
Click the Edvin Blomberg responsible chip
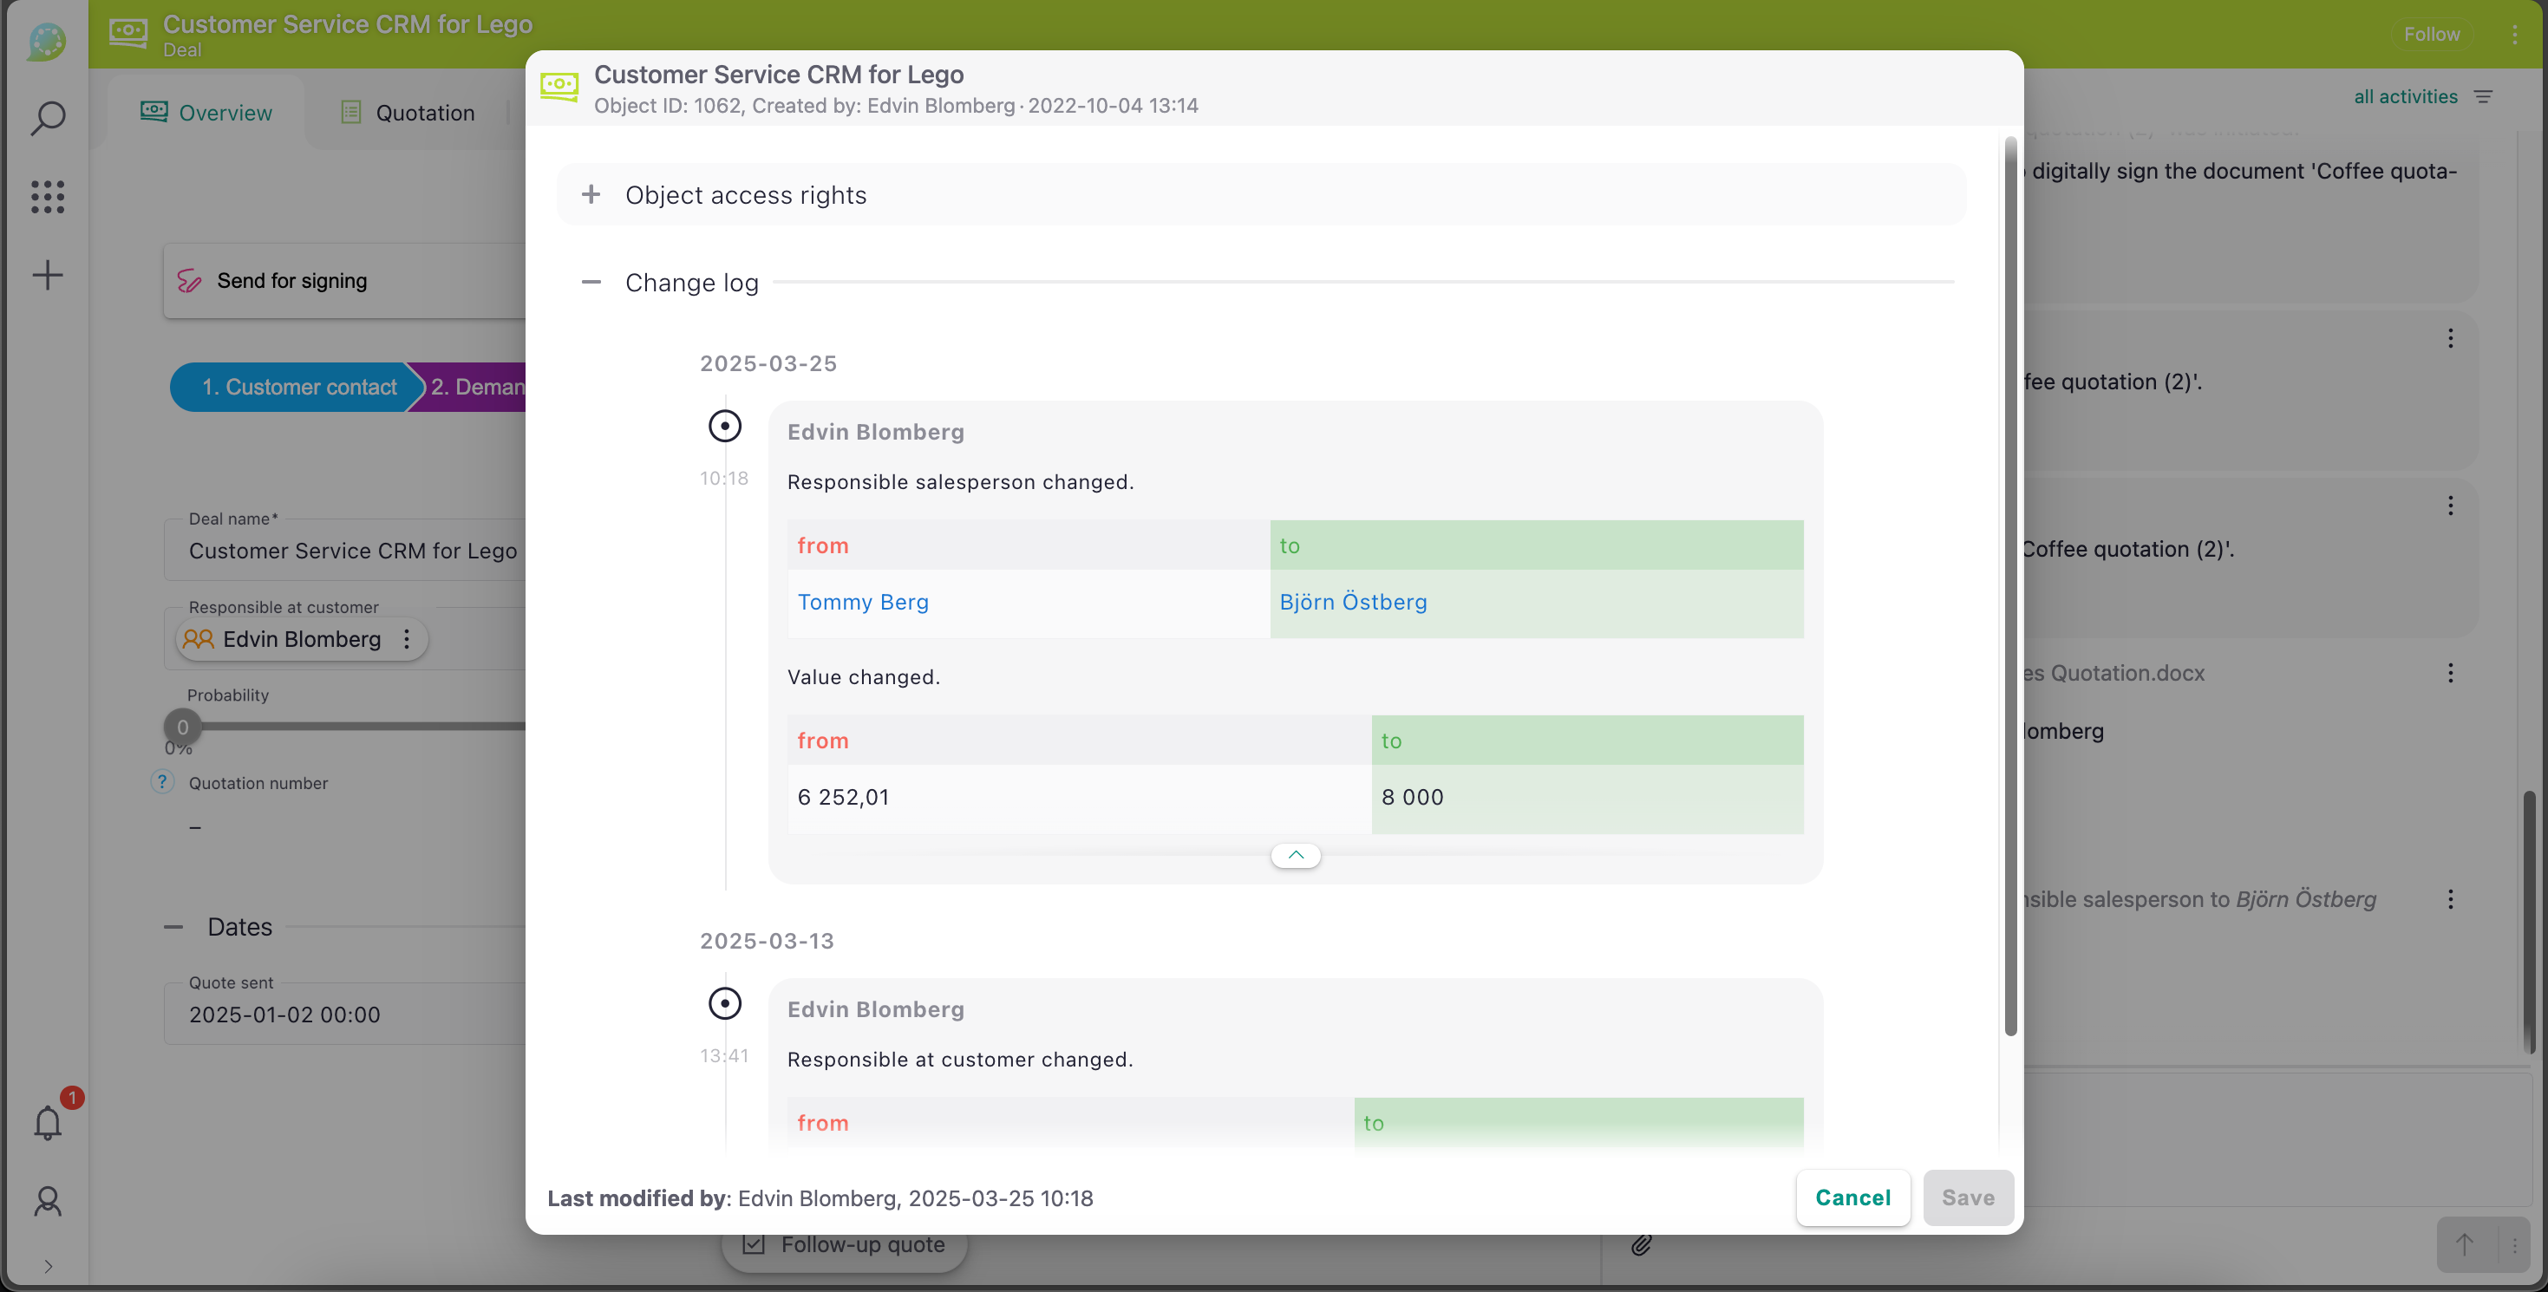click(x=301, y=639)
